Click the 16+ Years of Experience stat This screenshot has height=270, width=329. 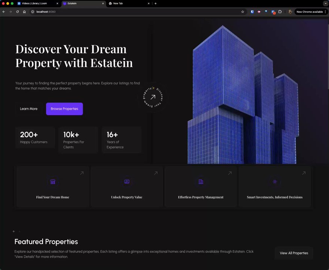(x=122, y=140)
